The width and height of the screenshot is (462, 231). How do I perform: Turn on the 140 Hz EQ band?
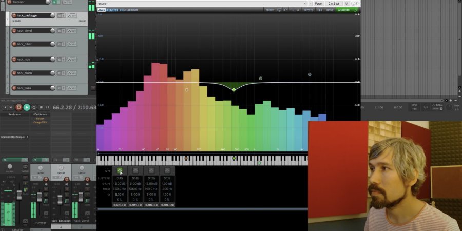[151, 170]
